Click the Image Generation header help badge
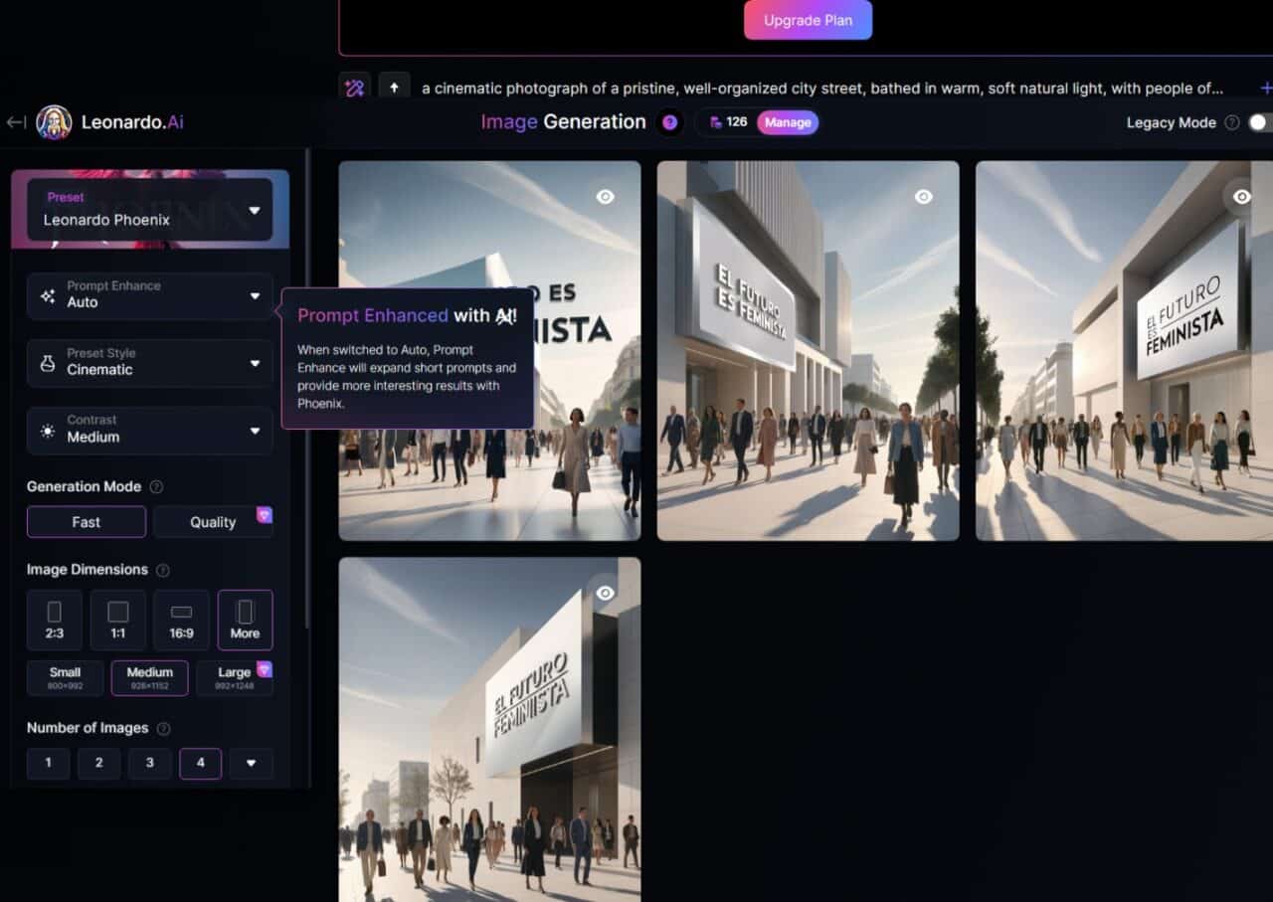Viewport: 1273px width, 902px height. (x=669, y=122)
